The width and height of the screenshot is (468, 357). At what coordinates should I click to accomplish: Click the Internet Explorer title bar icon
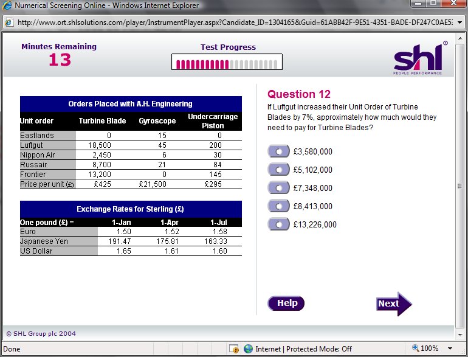pos(7,5)
